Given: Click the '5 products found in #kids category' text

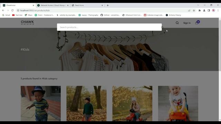Looking at the screenshot, I should point(39,79).
